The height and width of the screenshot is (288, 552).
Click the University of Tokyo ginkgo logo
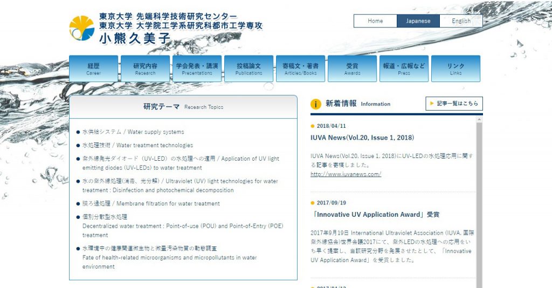82,28
